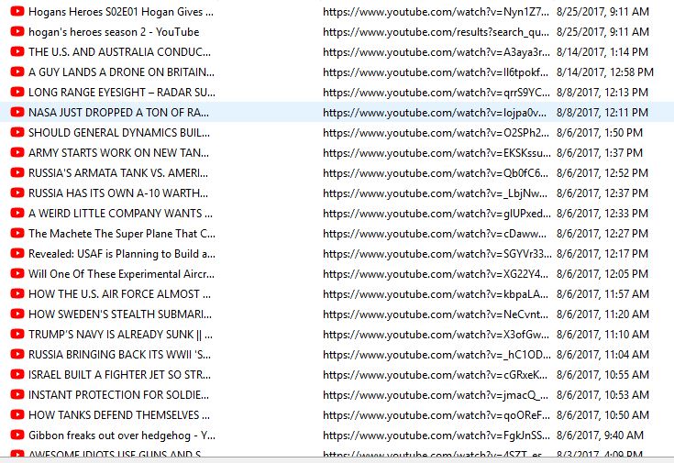Select entry 'INSTANT PROTECTION FOR SOLDIE...'
The image size is (674, 463).
point(118,395)
